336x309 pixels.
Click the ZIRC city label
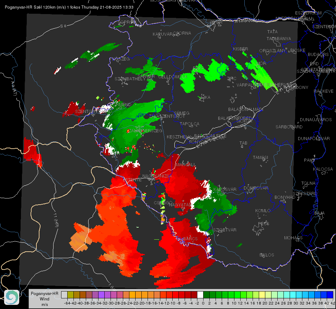[232, 79]
